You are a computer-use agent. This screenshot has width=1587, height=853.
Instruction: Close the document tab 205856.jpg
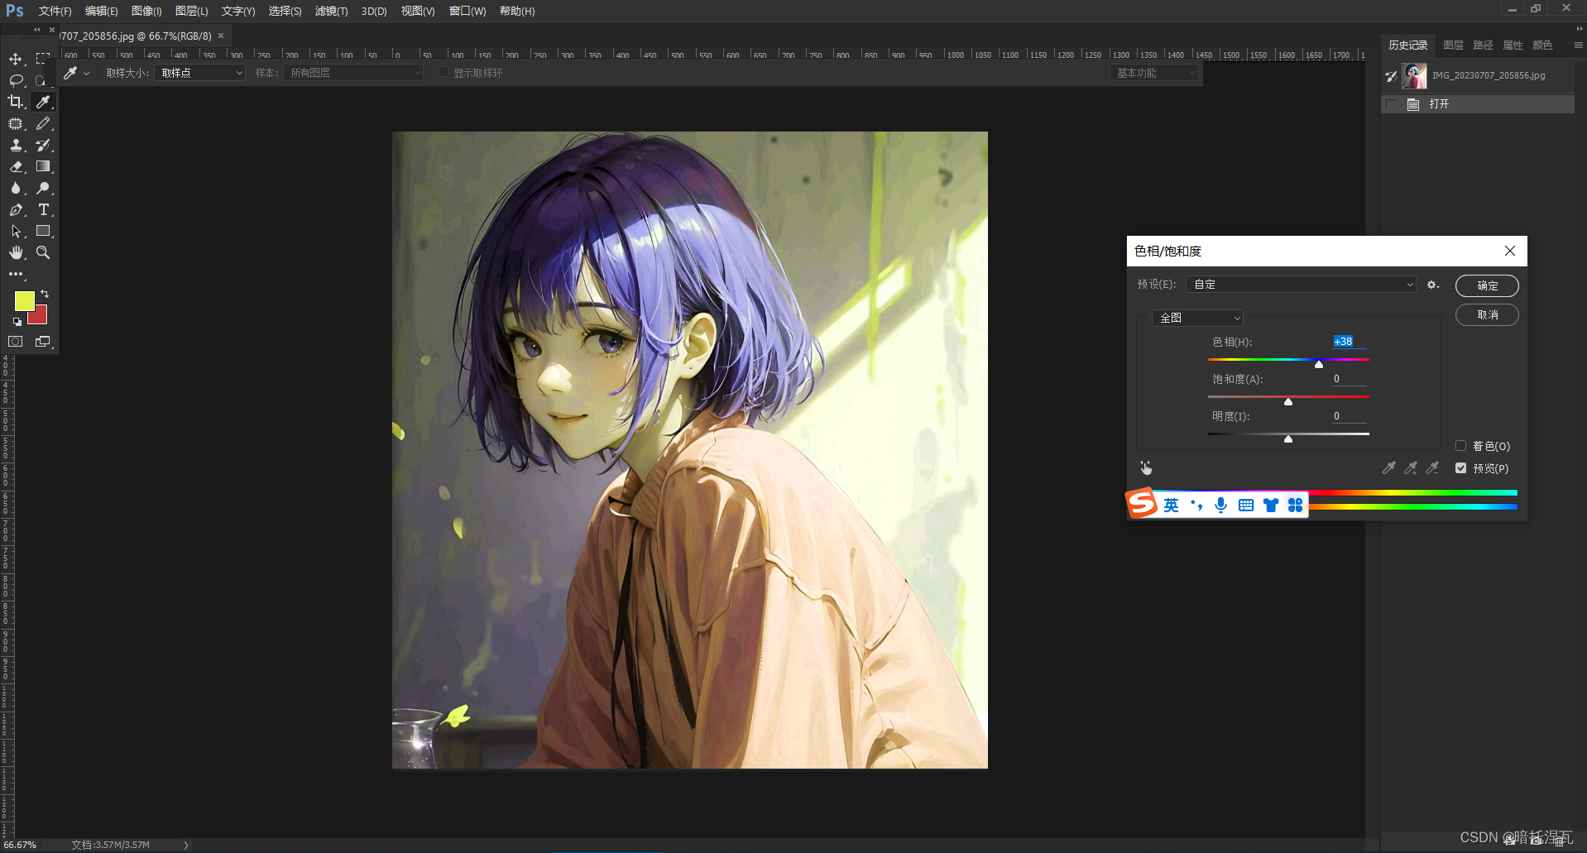(221, 36)
